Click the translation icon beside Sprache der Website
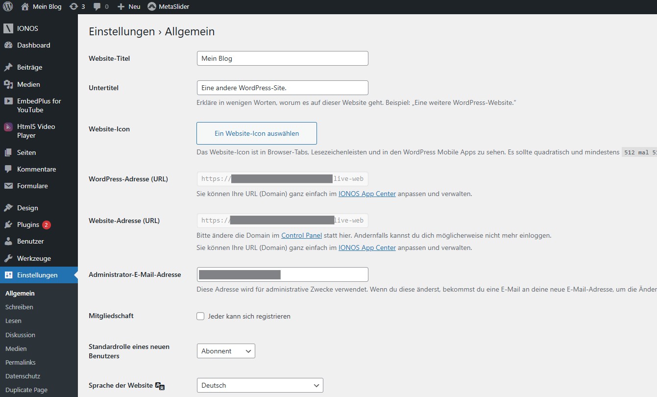 160,386
